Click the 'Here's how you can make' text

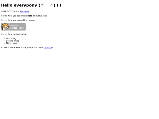14,16
